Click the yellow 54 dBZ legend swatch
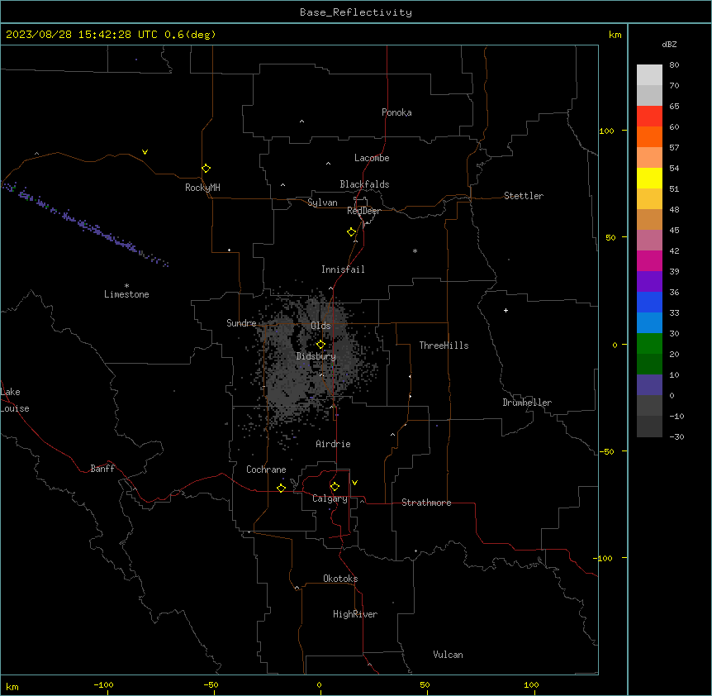The image size is (712, 696). click(649, 178)
